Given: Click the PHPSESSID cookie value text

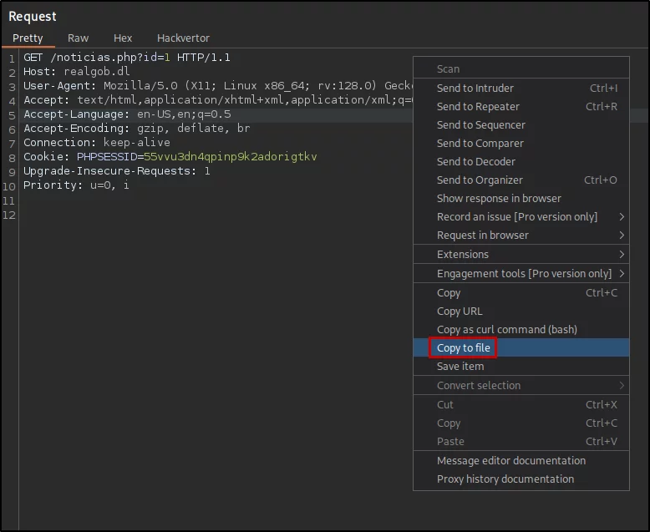Looking at the screenshot, I should pyautogui.click(x=230, y=157).
